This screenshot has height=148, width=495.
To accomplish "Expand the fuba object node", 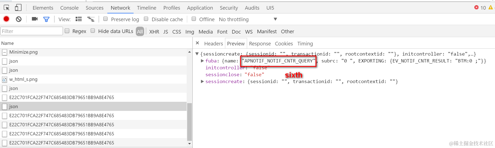I will (x=202, y=61).
